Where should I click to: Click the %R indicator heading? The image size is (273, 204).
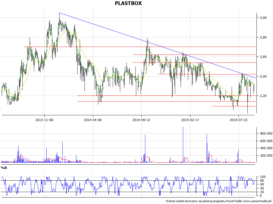4,168
